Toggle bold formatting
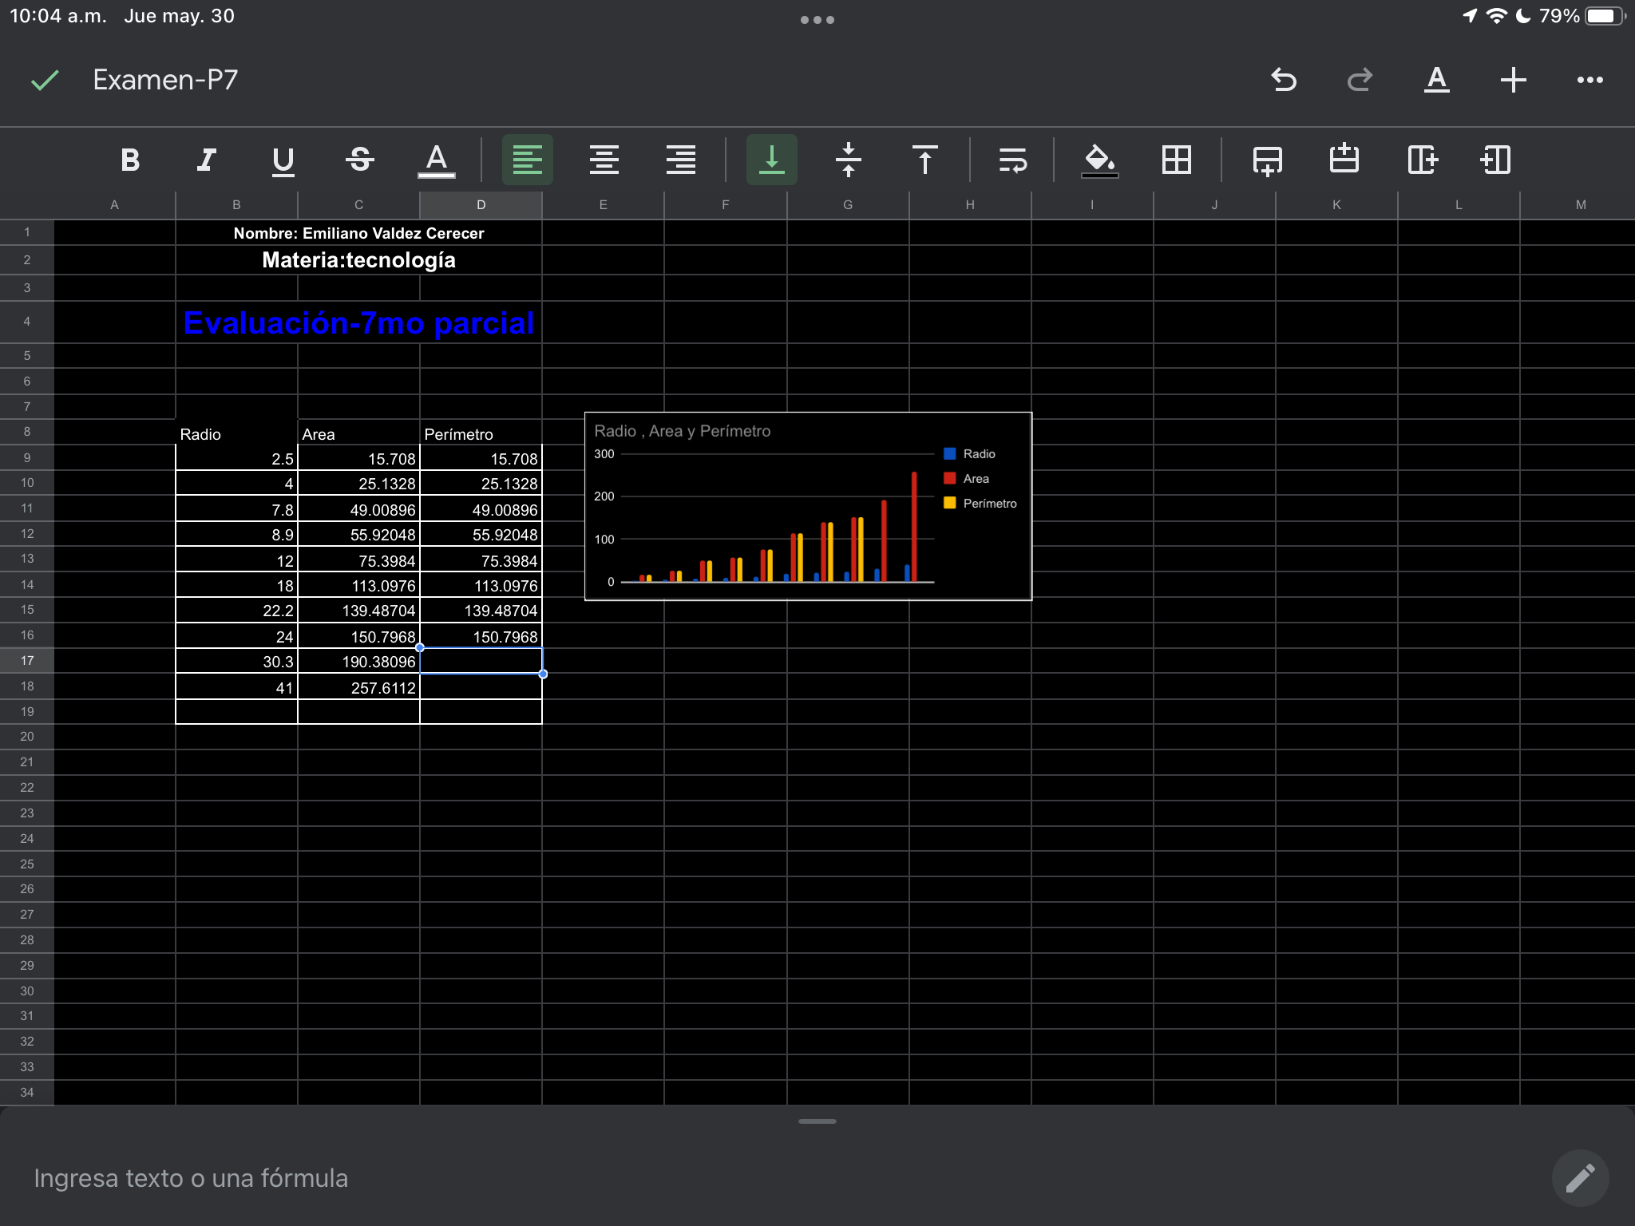Image resolution: width=1635 pixels, height=1226 pixels. click(x=130, y=160)
